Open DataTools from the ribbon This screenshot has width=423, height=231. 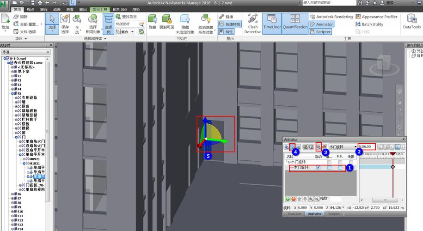pyautogui.click(x=411, y=22)
